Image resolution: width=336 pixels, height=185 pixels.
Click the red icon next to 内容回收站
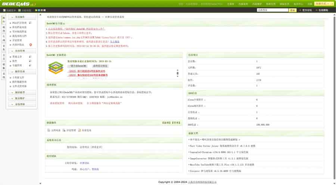(30, 45)
